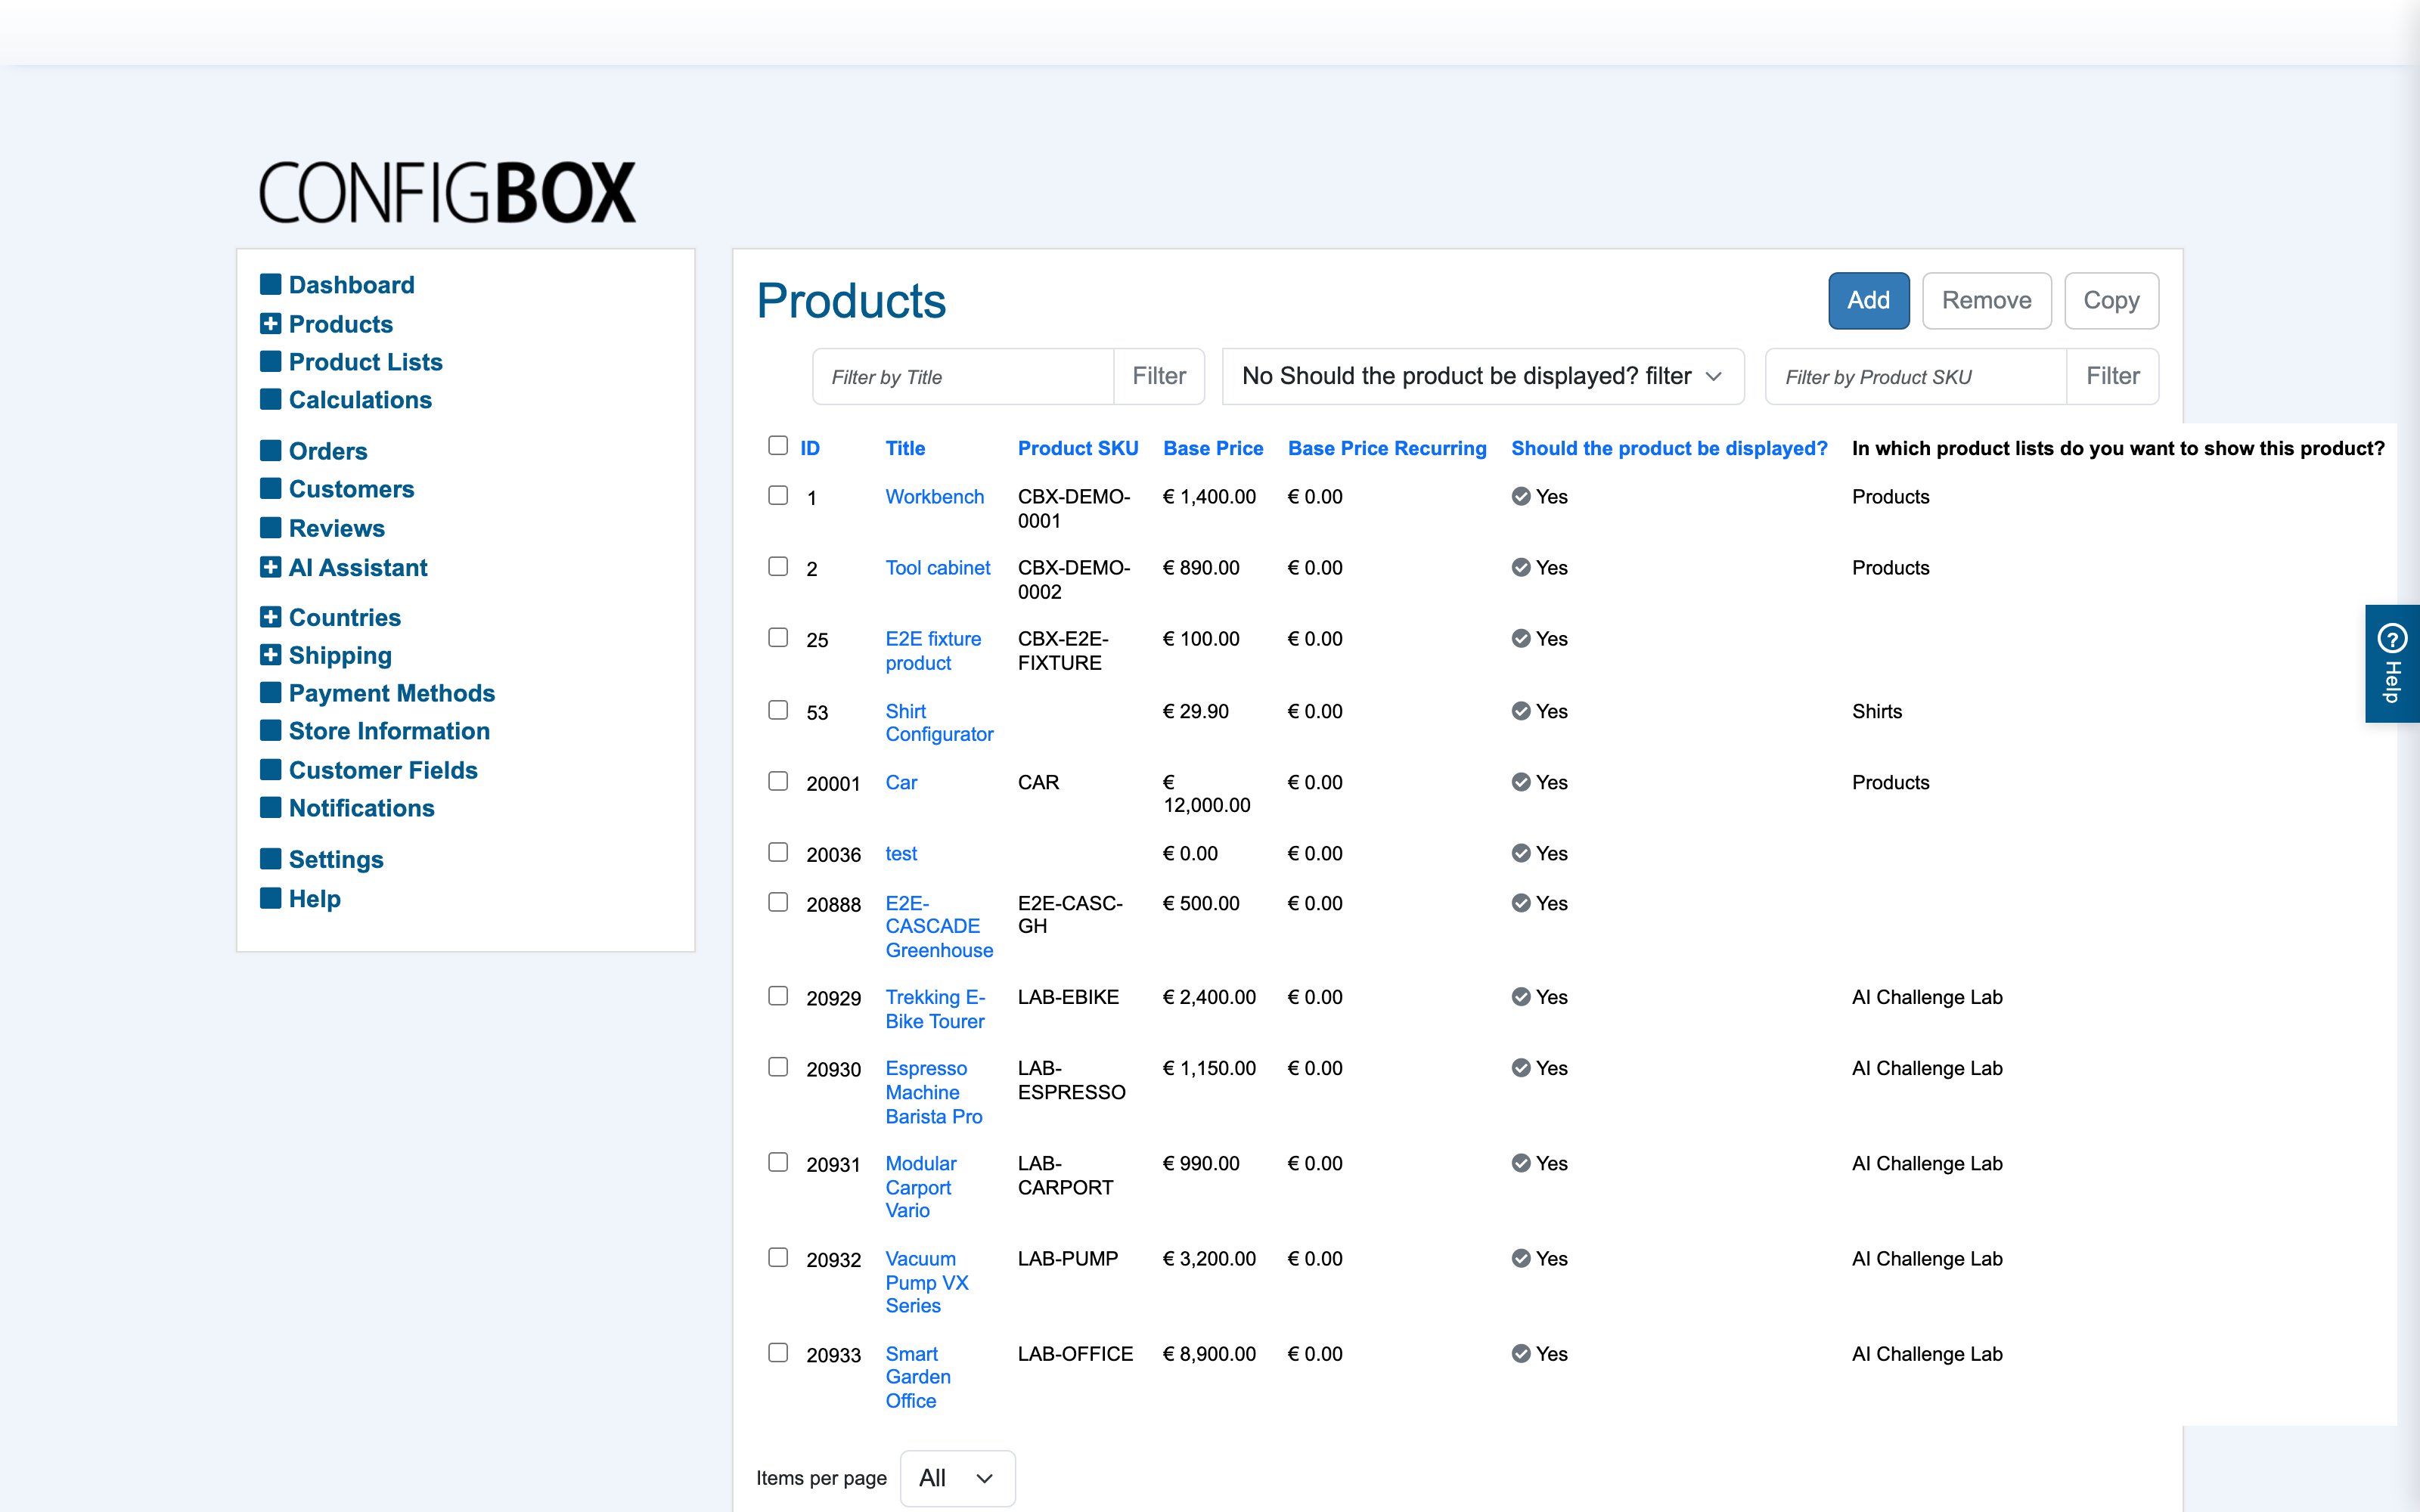Image resolution: width=2420 pixels, height=1512 pixels.
Task: Open the Workbench product link
Action: coord(934,497)
